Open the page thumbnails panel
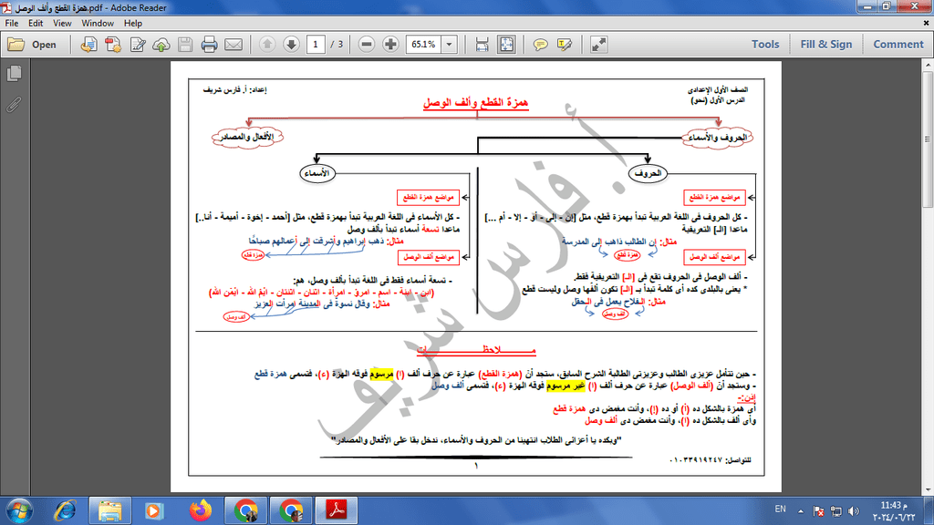This screenshot has width=934, height=525. tap(15, 73)
